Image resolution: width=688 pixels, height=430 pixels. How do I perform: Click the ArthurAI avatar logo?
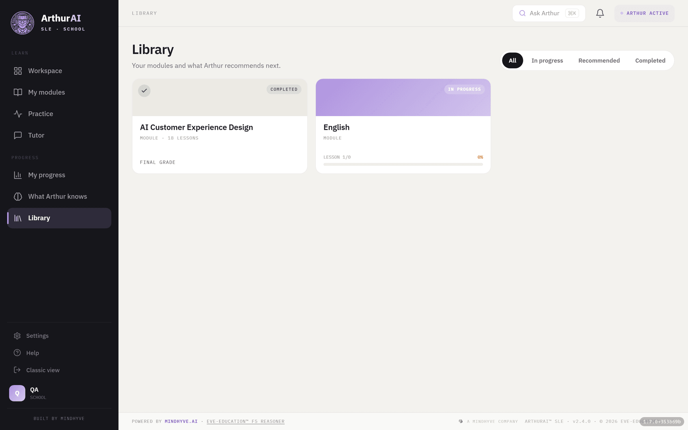(x=22, y=23)
